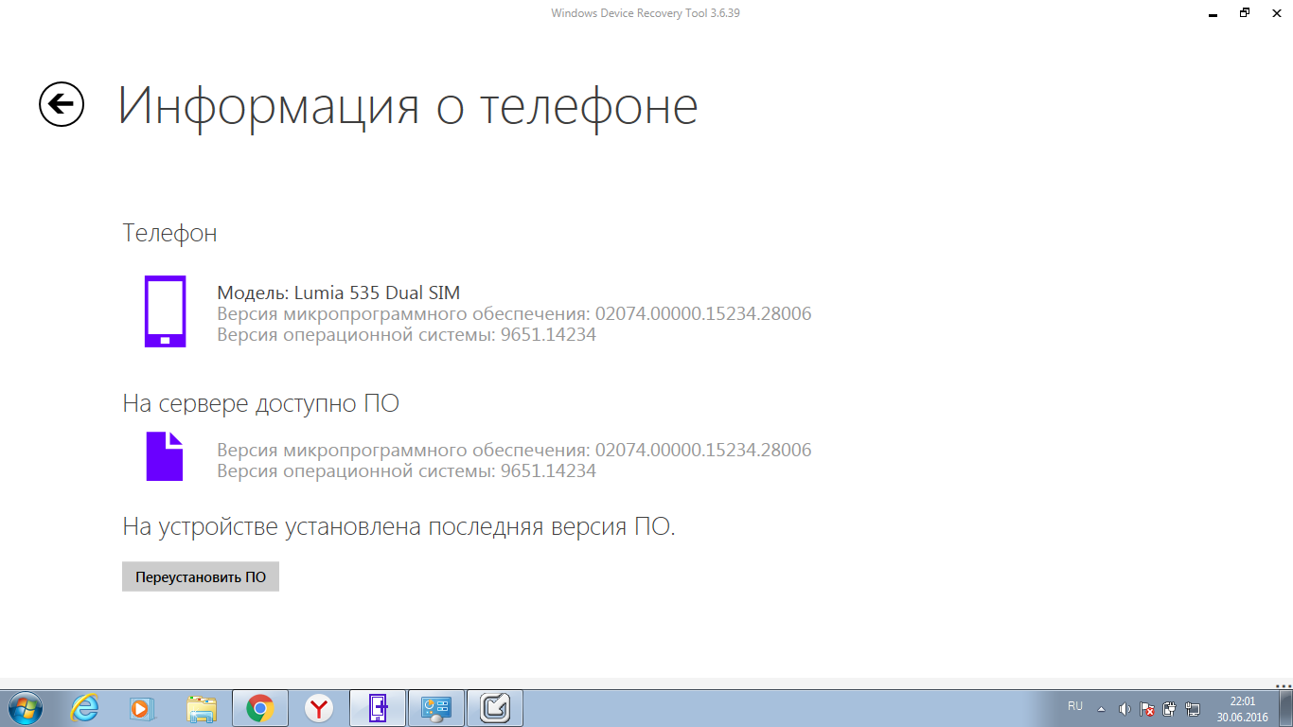
Task: Open Internet Explorer from the taskbar
Action: point(84,708)
